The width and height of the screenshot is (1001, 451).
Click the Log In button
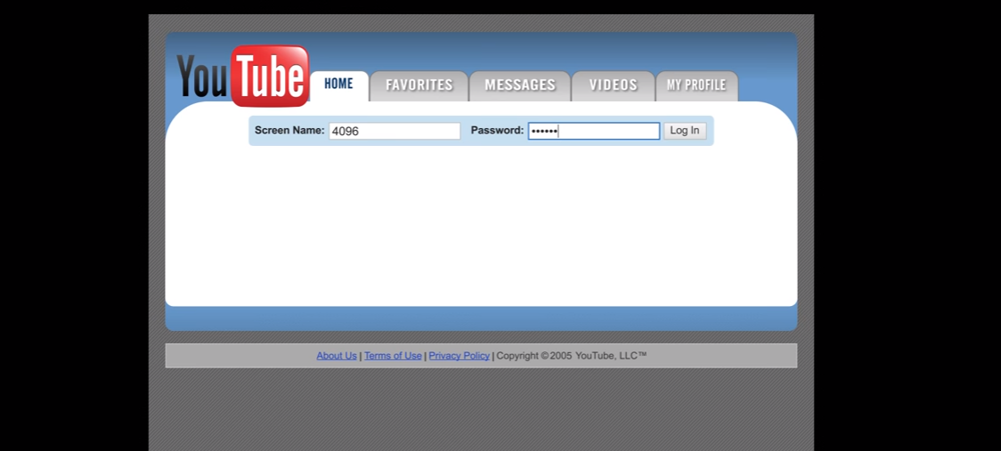coord(684,131)
